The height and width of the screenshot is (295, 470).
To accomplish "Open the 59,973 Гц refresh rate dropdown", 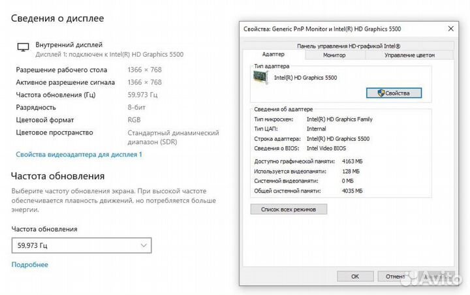I will point(82,245).
